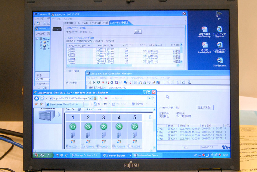Switch to Storage Cruiser taskbar button
The height and width of the screenshot is (172, 257).
[x=85, y=155]
